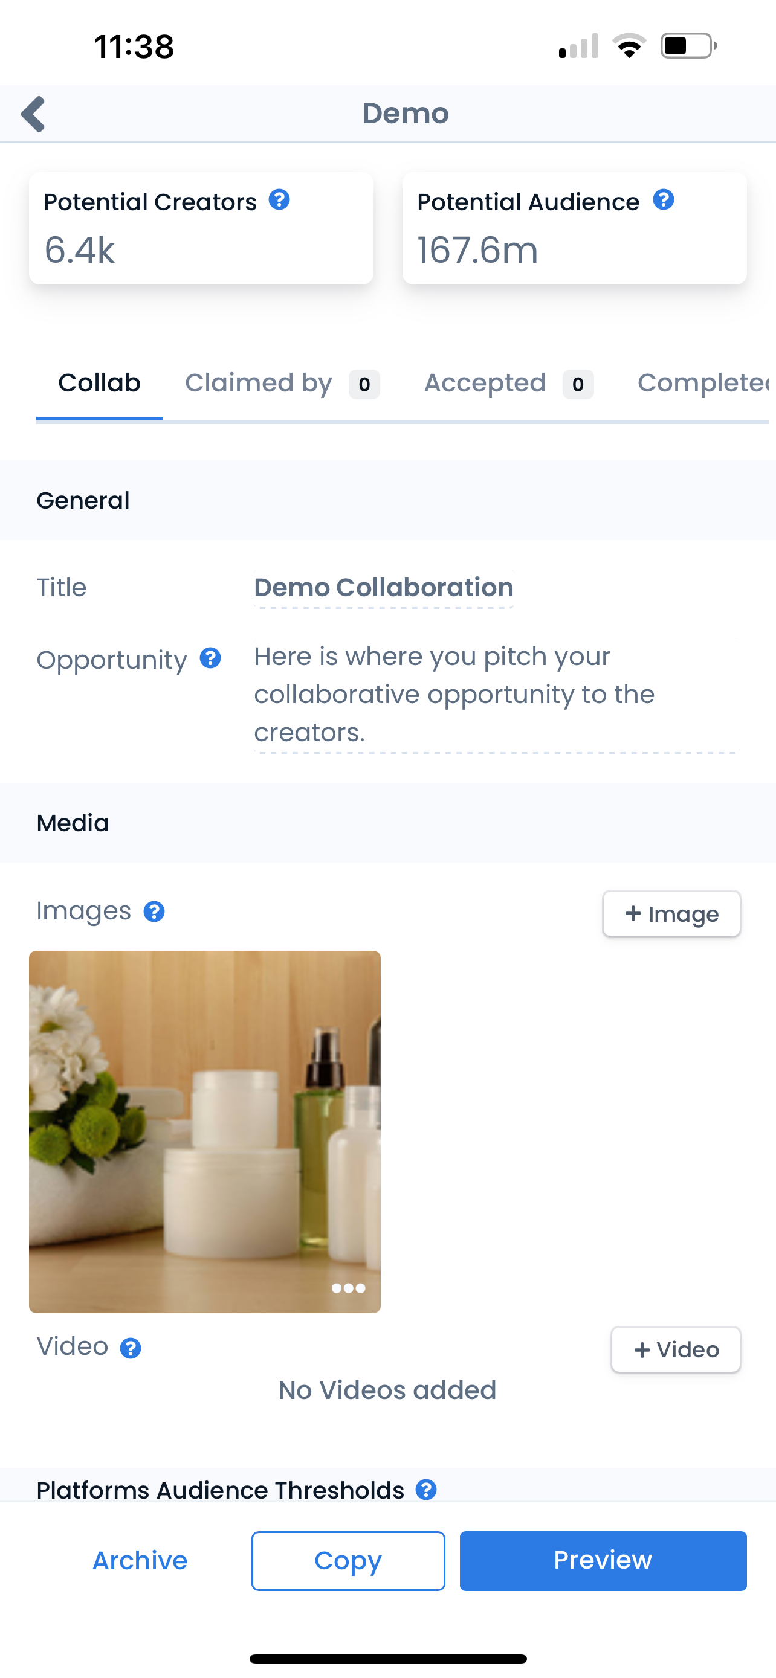
Task: Open Platforms Audience Thresholds help icon
Action: (426, 1489)
